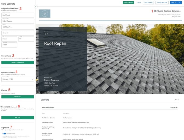Focus the Proposal name field
Screen dimensions: 184x140
[18, 15]
